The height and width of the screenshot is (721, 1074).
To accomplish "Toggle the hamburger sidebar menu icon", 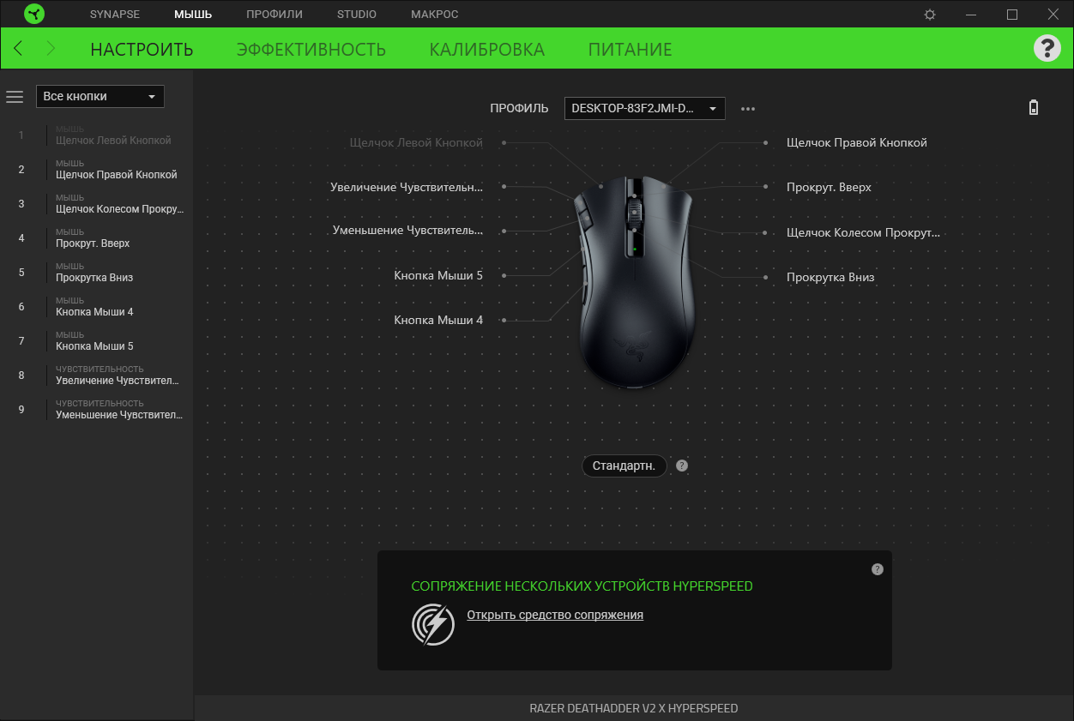I will click(x=15, y=97).
